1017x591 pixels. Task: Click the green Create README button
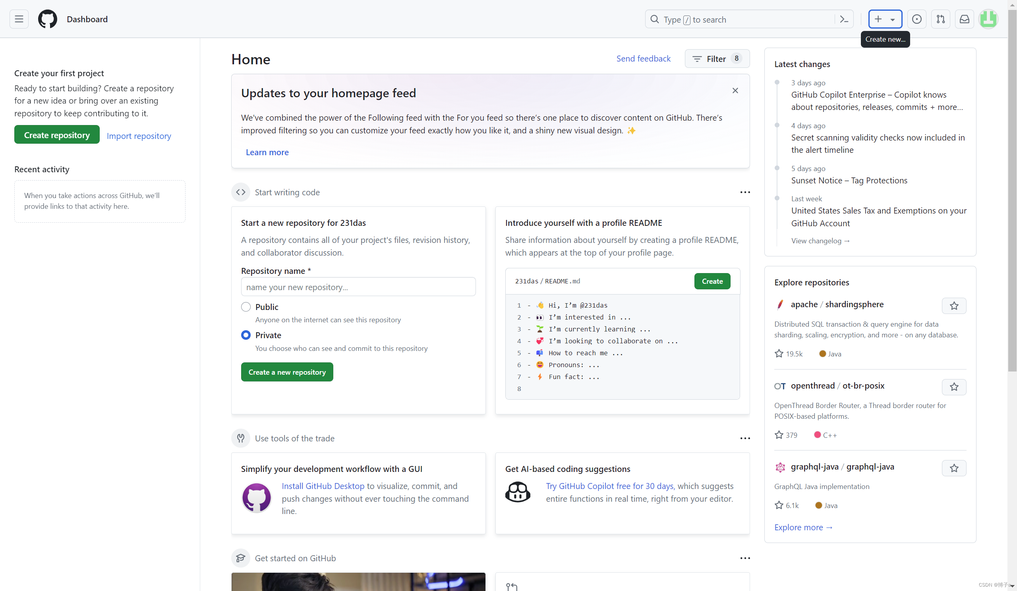[712, 281]
